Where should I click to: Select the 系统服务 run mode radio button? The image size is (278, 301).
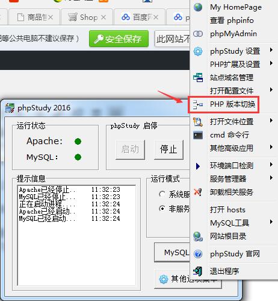click(x=162, y=194)
